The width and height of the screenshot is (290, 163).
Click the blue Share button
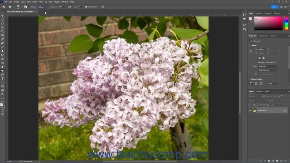point(275,7)
